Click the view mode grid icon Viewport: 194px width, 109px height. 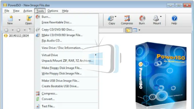pyautogui.click(x=135, y=30)
